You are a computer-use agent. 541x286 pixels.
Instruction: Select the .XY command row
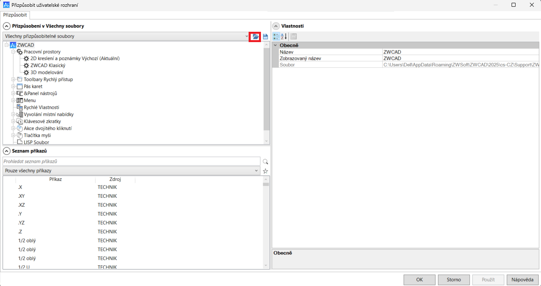[133, 196]
